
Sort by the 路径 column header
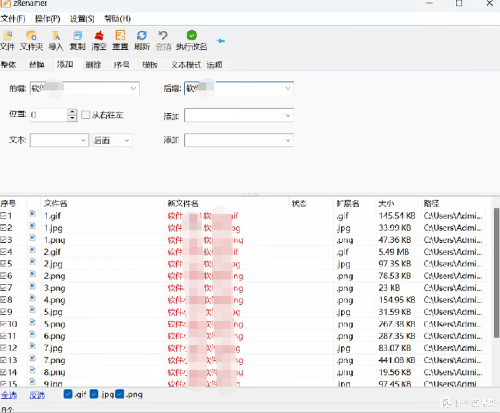tap(453, 203)
